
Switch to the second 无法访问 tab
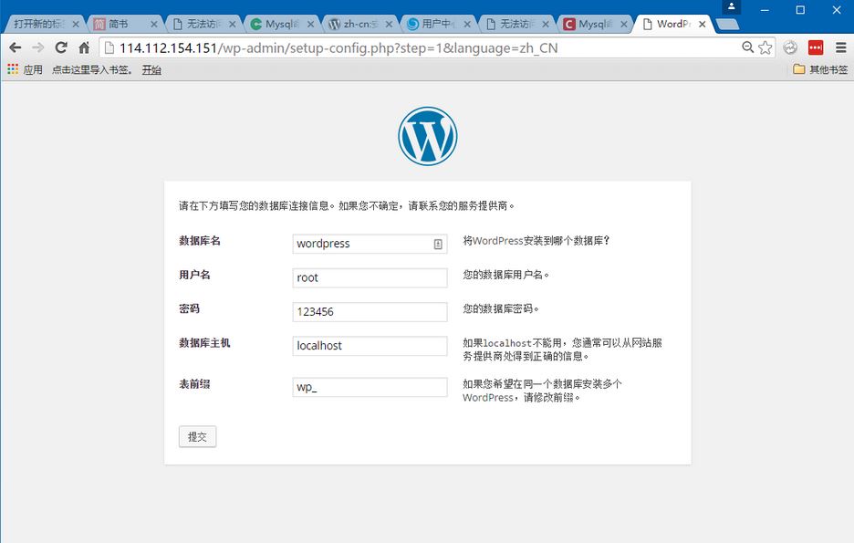[512, 24]
